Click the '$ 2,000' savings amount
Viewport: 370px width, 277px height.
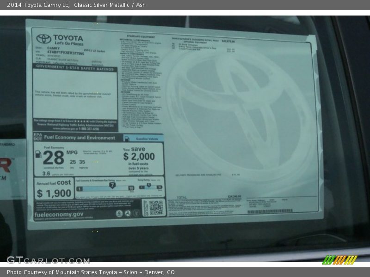139,157
